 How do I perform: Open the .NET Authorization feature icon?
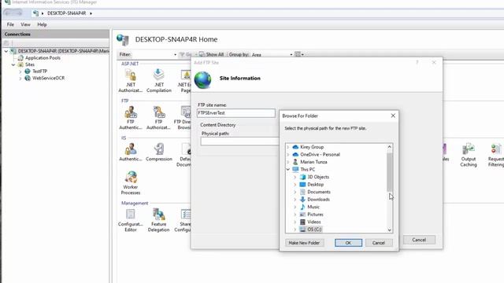[x=130, y=80]
